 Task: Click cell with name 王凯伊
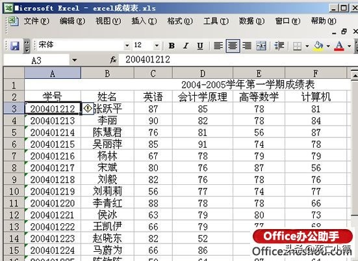click(x=107, y=227)
